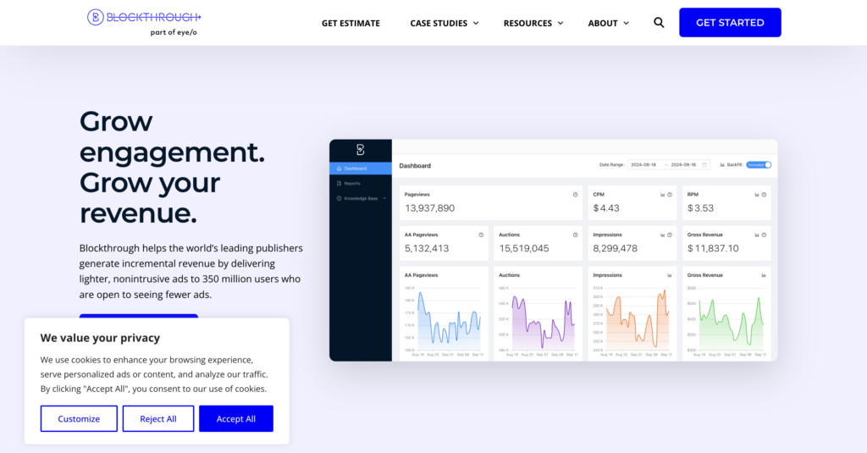The height and width of the screenshot is (453, 867).
Task: Click the chart icon beside Backfill label
Action: 722,165
